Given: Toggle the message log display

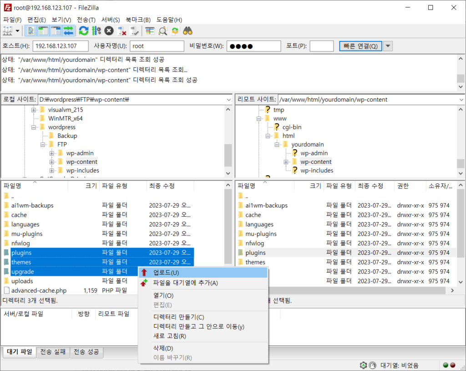Looking at the screenshot, I should (30, 31).
